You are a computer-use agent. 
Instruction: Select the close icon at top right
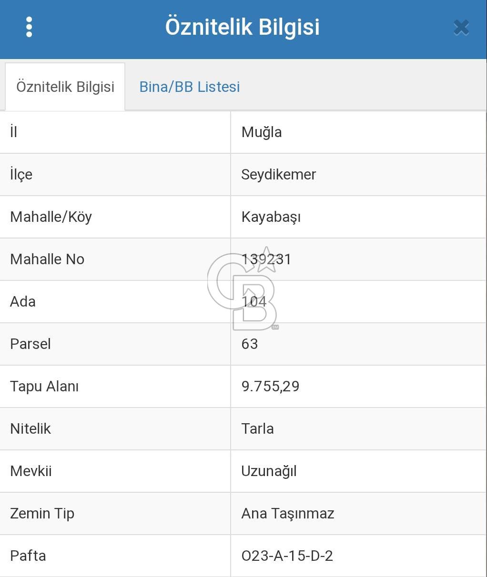click(x=461, y=27)
